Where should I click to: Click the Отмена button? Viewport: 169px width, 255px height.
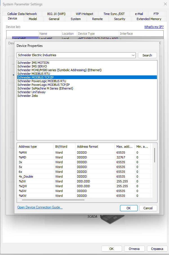click(134, 249)
